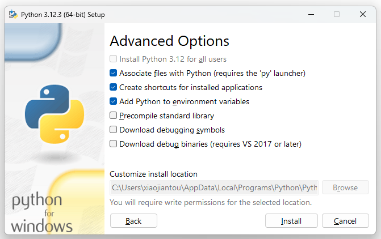Click the 'python for windows' text logo

(x=42, y=214)
